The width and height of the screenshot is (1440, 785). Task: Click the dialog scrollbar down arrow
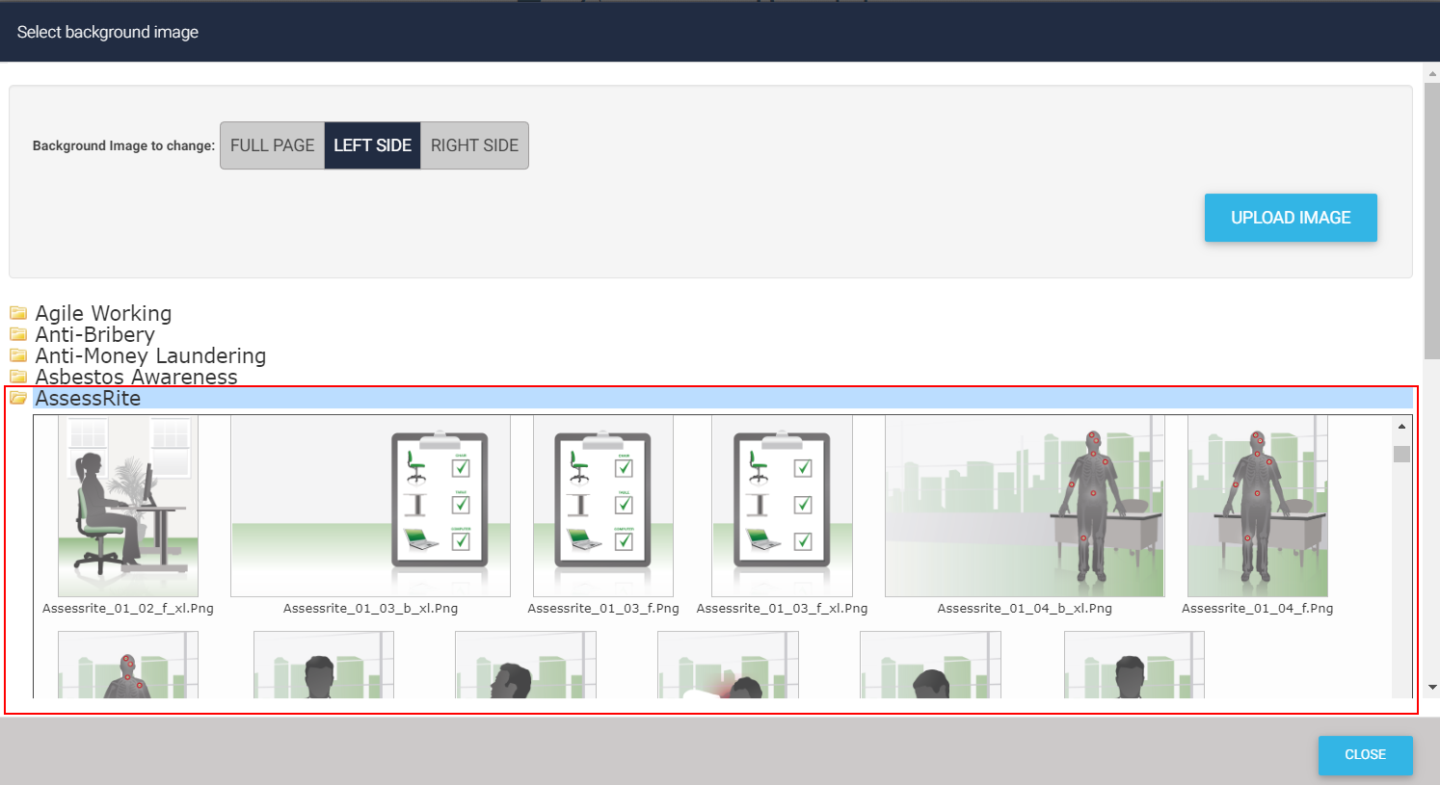click(x=1431, y=688)
